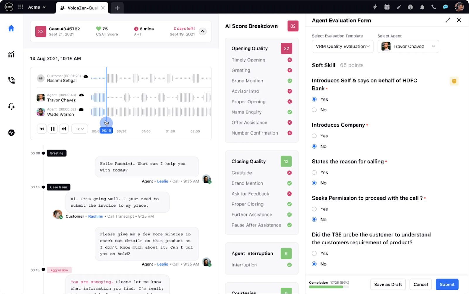Open the chat bubble icon in top bar
The width and height of the screenshot is (469, 294).
pos(446,7)
